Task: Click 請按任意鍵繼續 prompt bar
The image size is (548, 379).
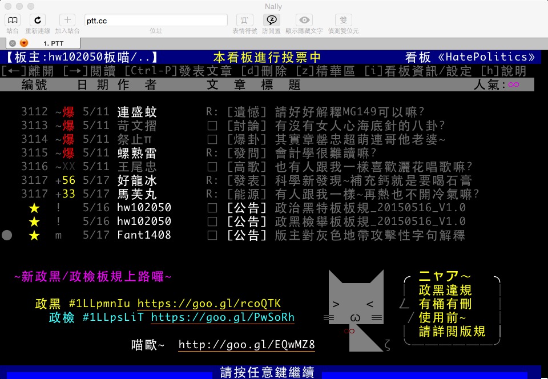Action: tap(267, 372)
